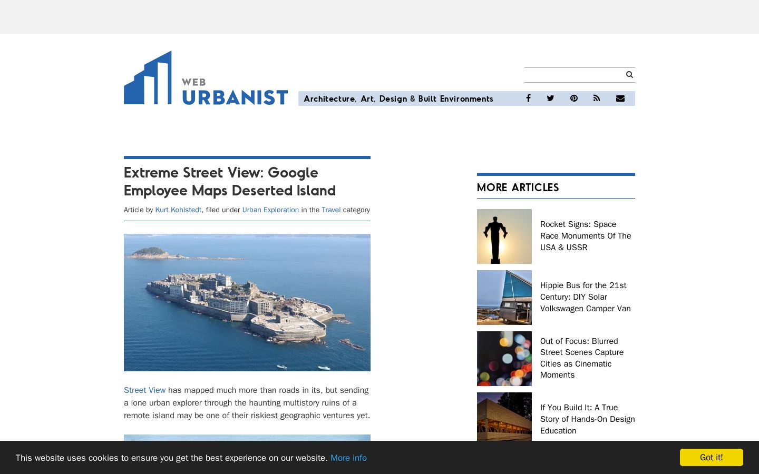Click the MORE ARTICLES heading
759x474 pixels.
pyautogui.click(x=518, y=187)
